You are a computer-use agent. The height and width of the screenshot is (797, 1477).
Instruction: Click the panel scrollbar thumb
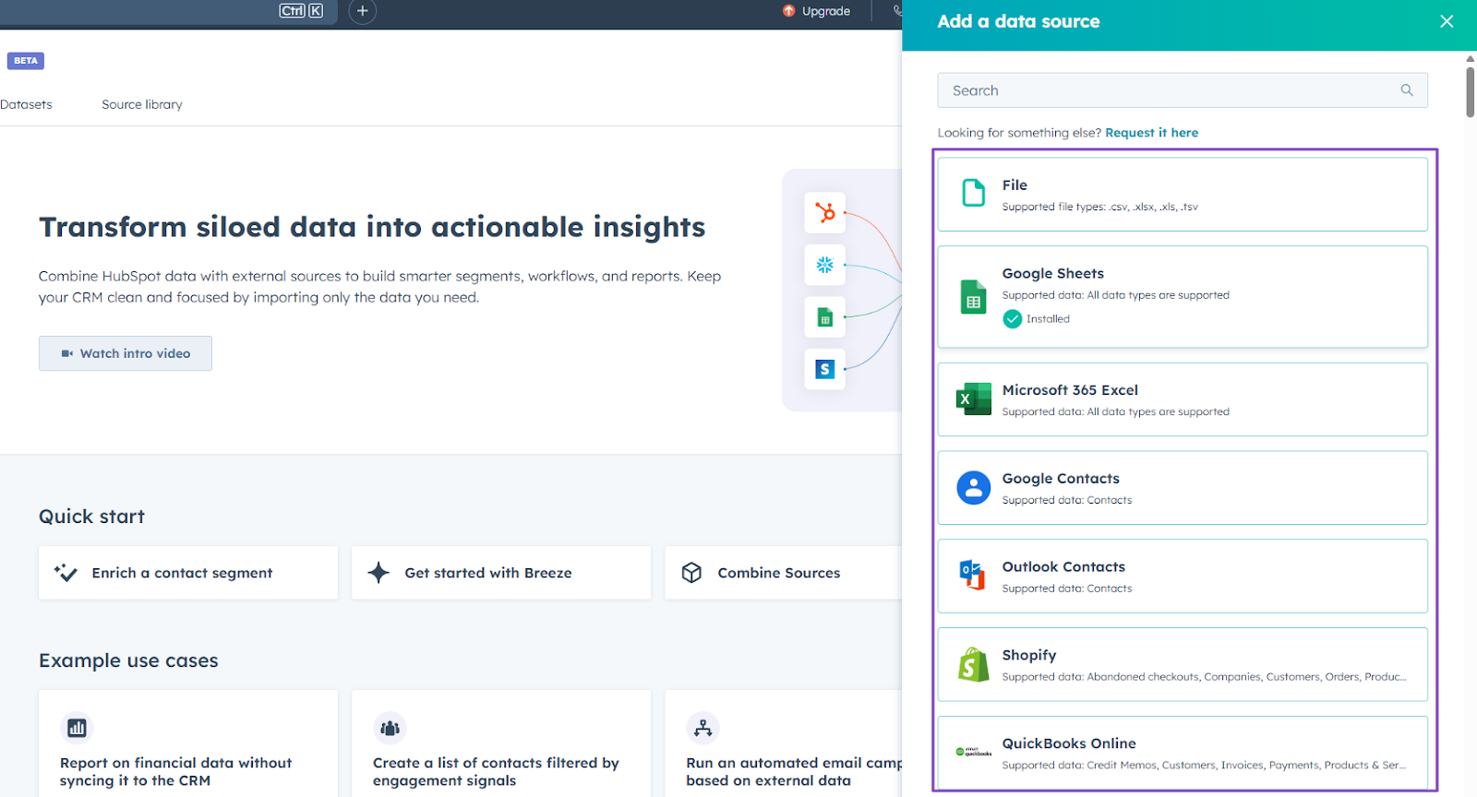tap(1470, 91)
